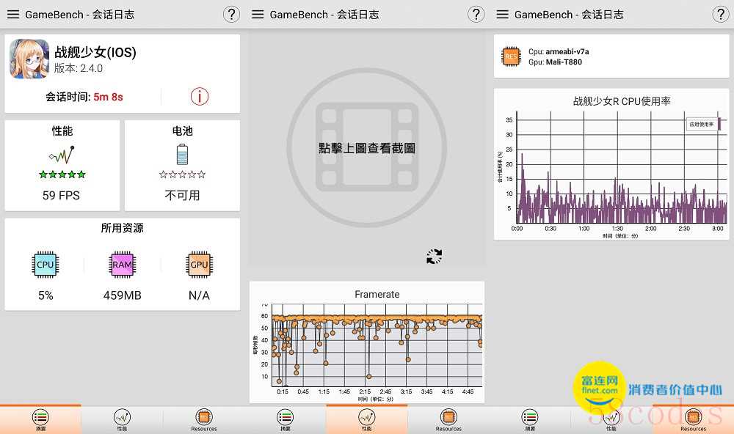Toggle the 应用使用率 legend entry in the CPU chart

click(702, 125)
